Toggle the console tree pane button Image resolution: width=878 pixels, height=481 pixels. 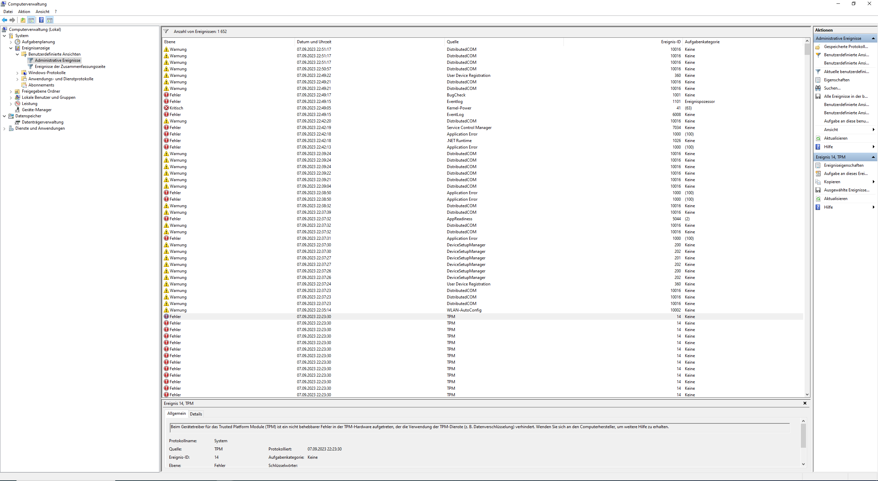(31, 20)
